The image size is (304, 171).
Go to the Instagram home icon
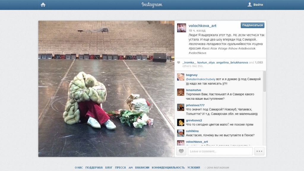pyautogui.click(x=43, y=5)
